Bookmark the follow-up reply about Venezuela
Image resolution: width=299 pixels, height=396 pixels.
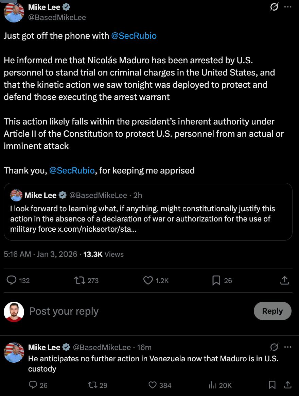[272, 385]
